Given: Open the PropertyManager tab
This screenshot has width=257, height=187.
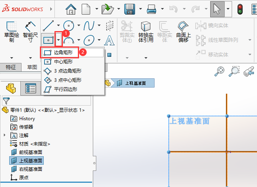Looking at the screenshot, I should pyautogui.click(x=31, y=88).
